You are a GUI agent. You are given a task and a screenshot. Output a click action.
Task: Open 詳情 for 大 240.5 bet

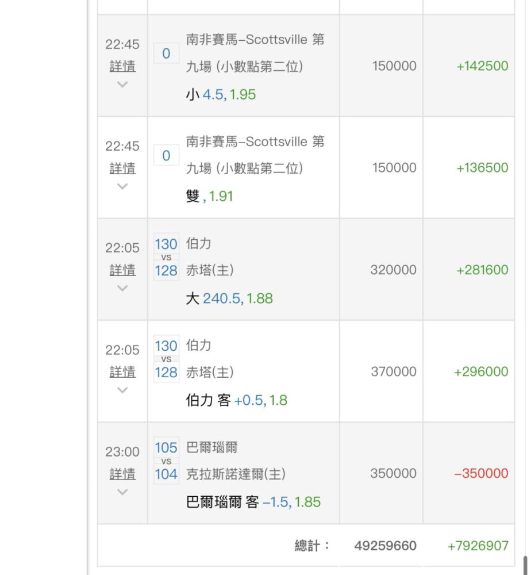point(122,270)
